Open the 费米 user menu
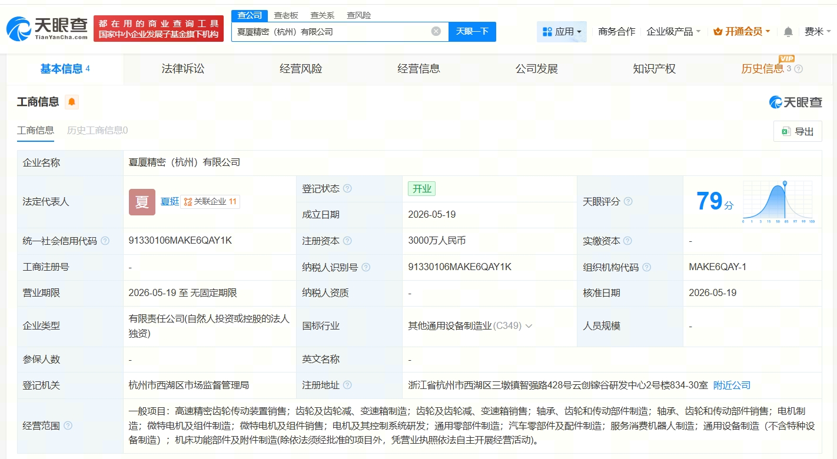Viewport: 837px width, 459px height. point(818,32)
